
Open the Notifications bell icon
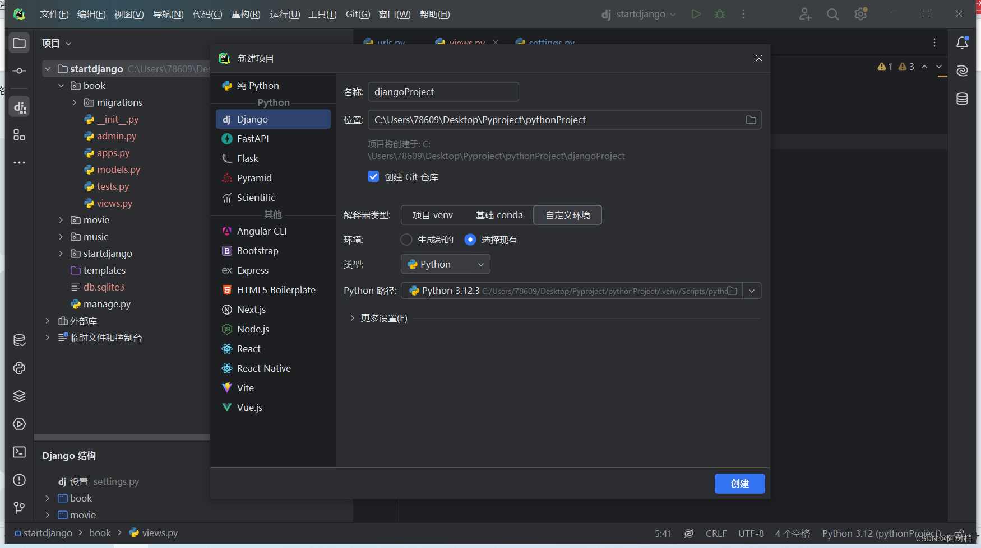coord(962,43)
